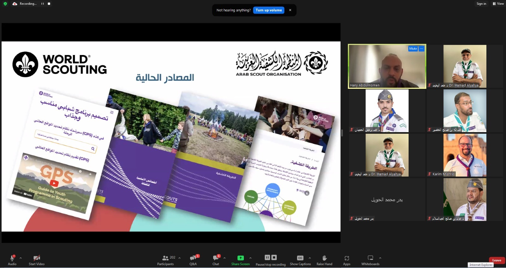
Task: Open Whiteboards from the toolbar
Action: 370,260
